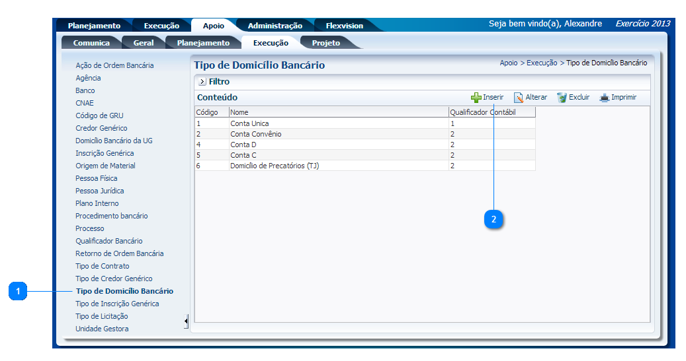Select the Conta Unica table row

249,123
